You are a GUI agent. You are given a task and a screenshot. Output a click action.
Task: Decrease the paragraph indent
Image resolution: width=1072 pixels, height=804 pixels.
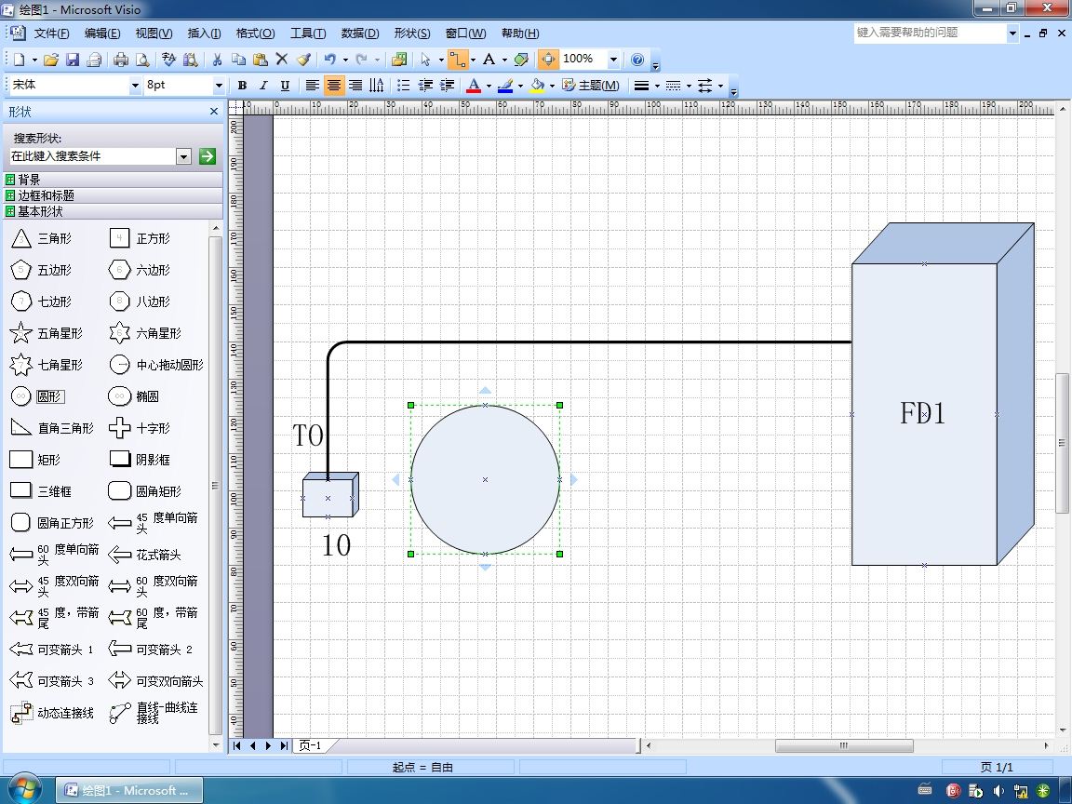425,86
